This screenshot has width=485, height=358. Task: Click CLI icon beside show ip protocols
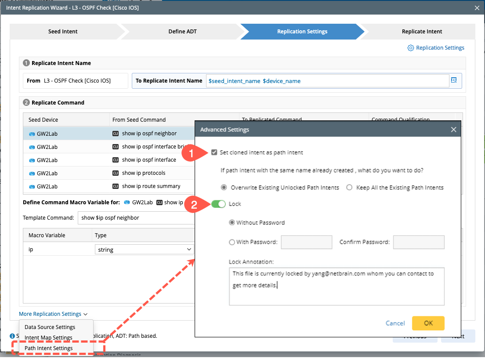pos(116,173)
